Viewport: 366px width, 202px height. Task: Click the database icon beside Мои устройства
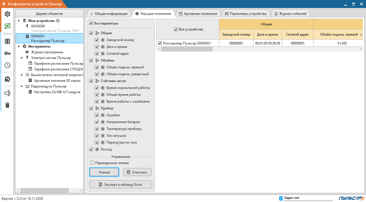click(x=25, y=21)
